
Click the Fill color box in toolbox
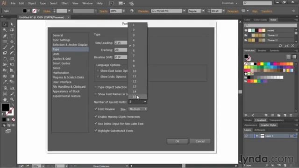coord(6,107)
